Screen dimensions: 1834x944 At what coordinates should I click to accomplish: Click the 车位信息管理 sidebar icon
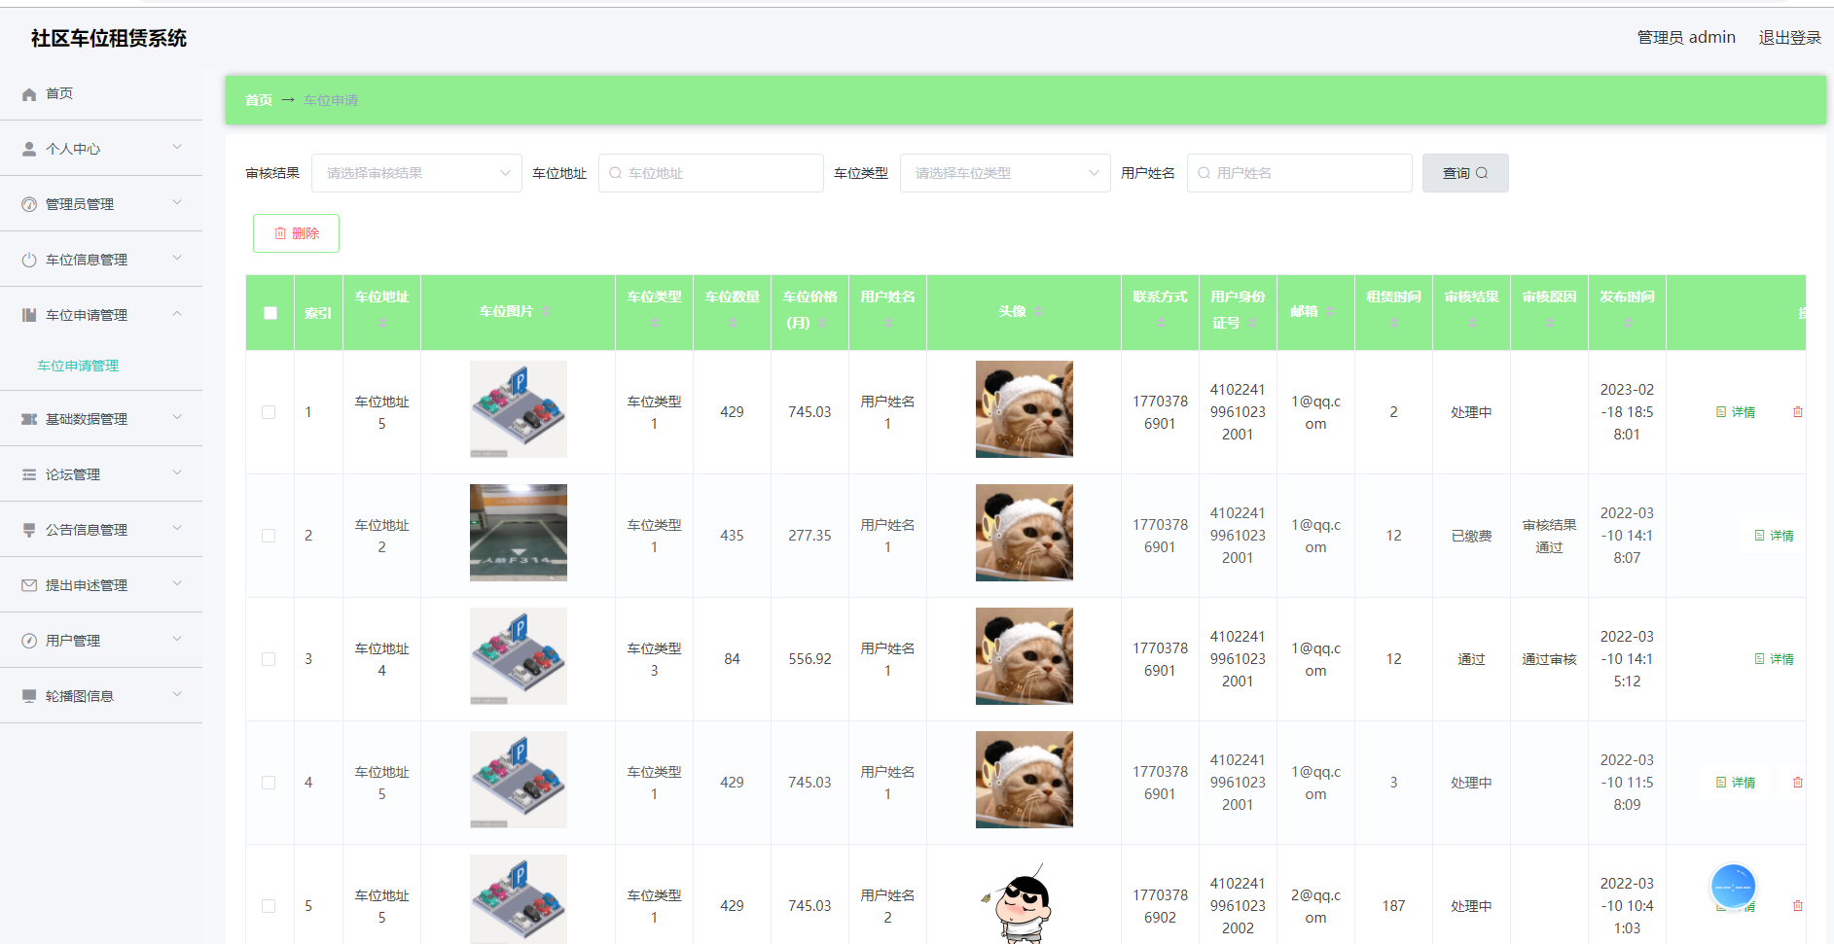point(28,259)
